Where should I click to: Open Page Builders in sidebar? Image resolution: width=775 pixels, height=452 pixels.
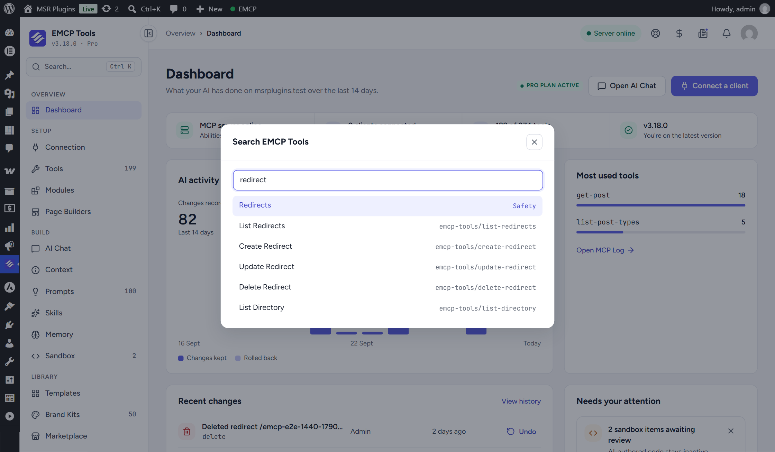(84, 212)
